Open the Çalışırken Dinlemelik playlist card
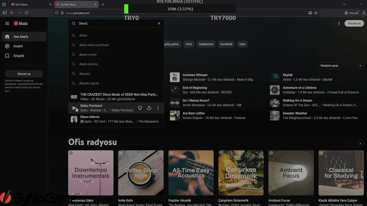 [241, 173]
